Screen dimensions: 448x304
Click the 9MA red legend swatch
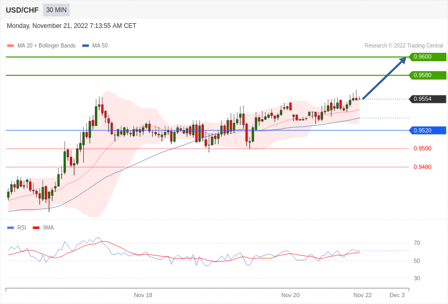click(36, 228)
